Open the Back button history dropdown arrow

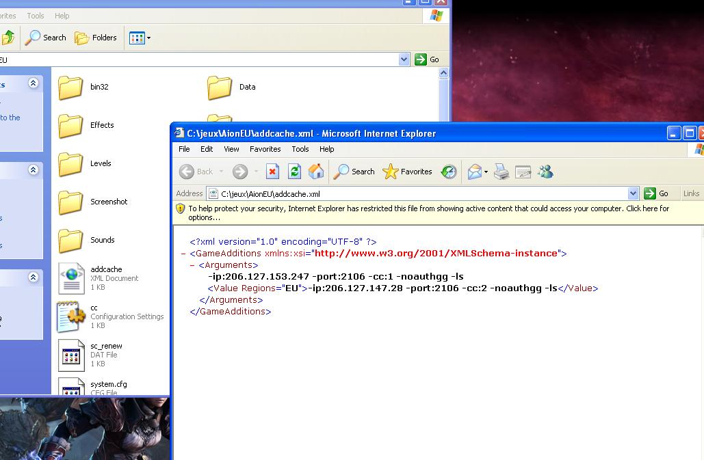click(222, 172)
